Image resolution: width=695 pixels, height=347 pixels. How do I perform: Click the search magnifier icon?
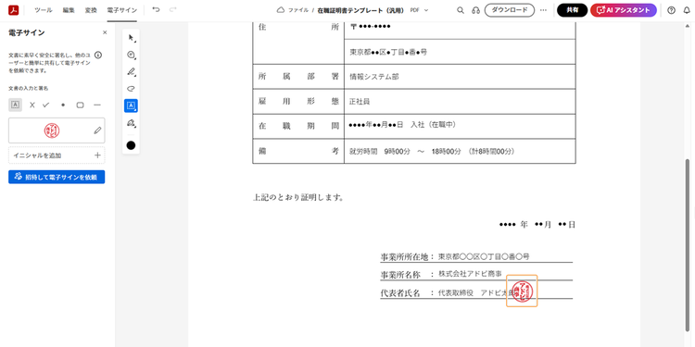[x=461, y=10]
